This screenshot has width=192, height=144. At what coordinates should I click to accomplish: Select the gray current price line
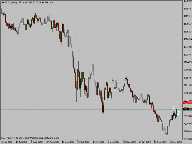click(92, 109)
